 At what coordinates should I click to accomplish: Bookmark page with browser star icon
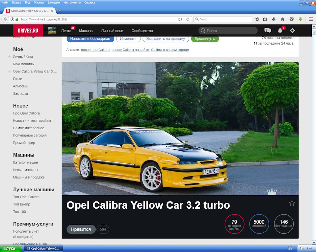pyautogui.click(x=257, y=19)
